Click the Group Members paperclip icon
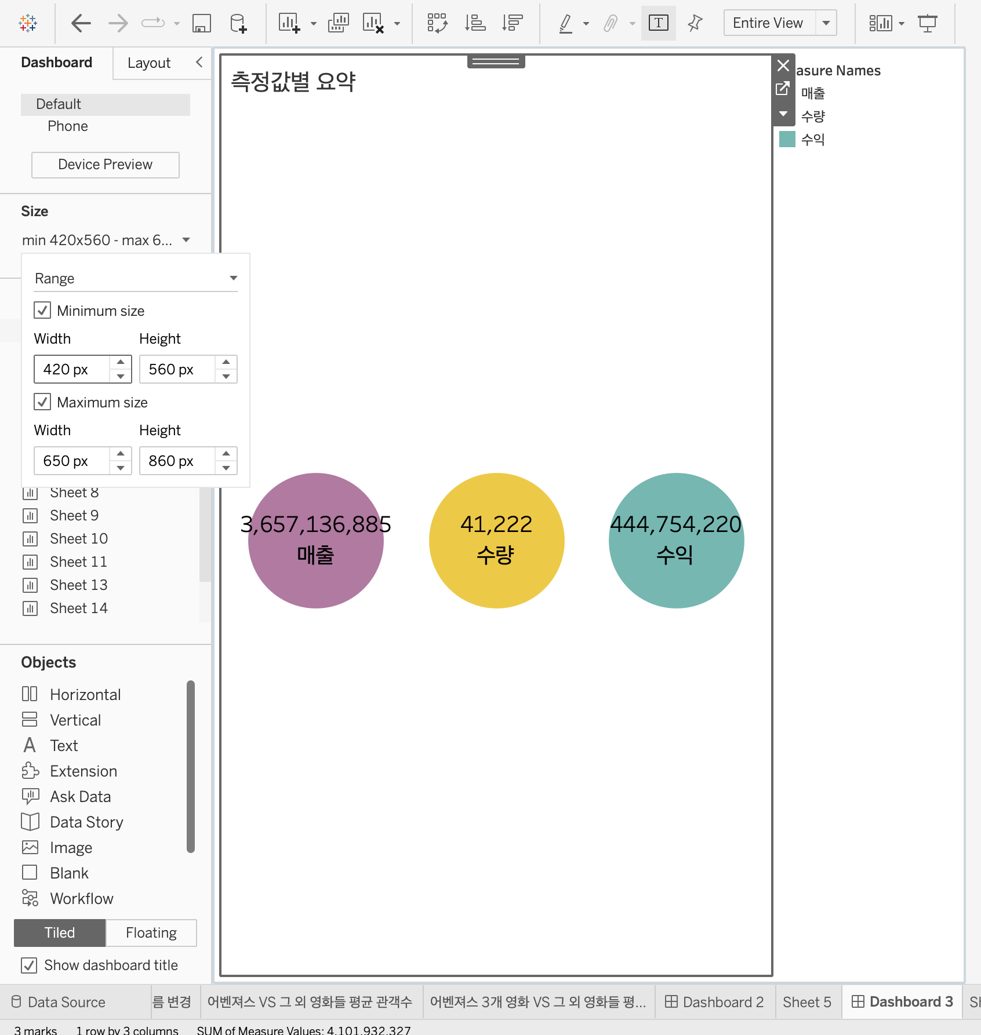 (611, 23)
